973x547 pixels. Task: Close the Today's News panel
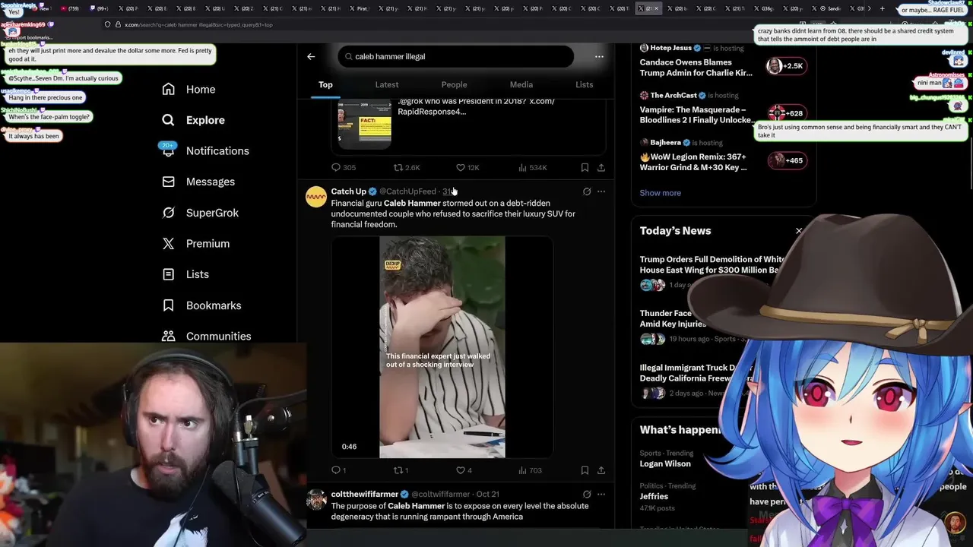(x=799, y=231)
